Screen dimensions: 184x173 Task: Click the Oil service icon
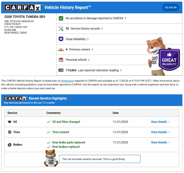[x=10, y=122]
